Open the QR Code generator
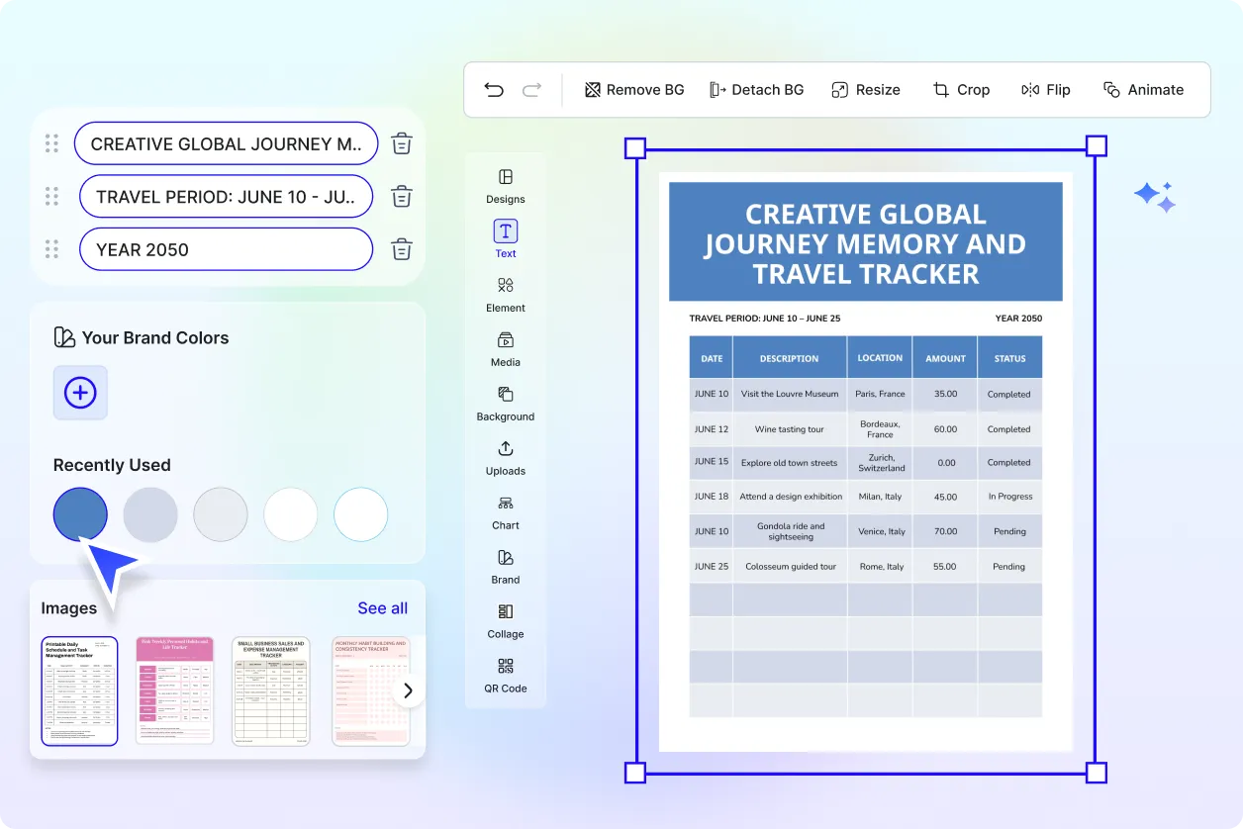Image resolution: width=1243 pixels, height=829 pixels. pyautogui.click(x=505, y=679)
